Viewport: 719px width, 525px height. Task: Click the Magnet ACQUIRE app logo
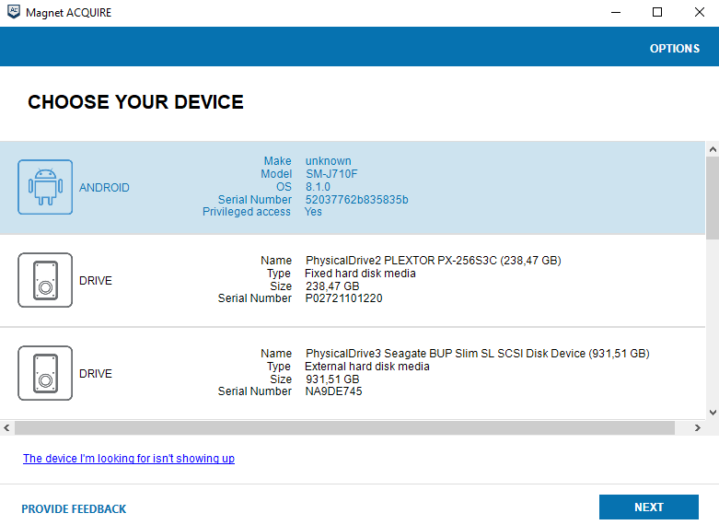click(x=14, y=12)
